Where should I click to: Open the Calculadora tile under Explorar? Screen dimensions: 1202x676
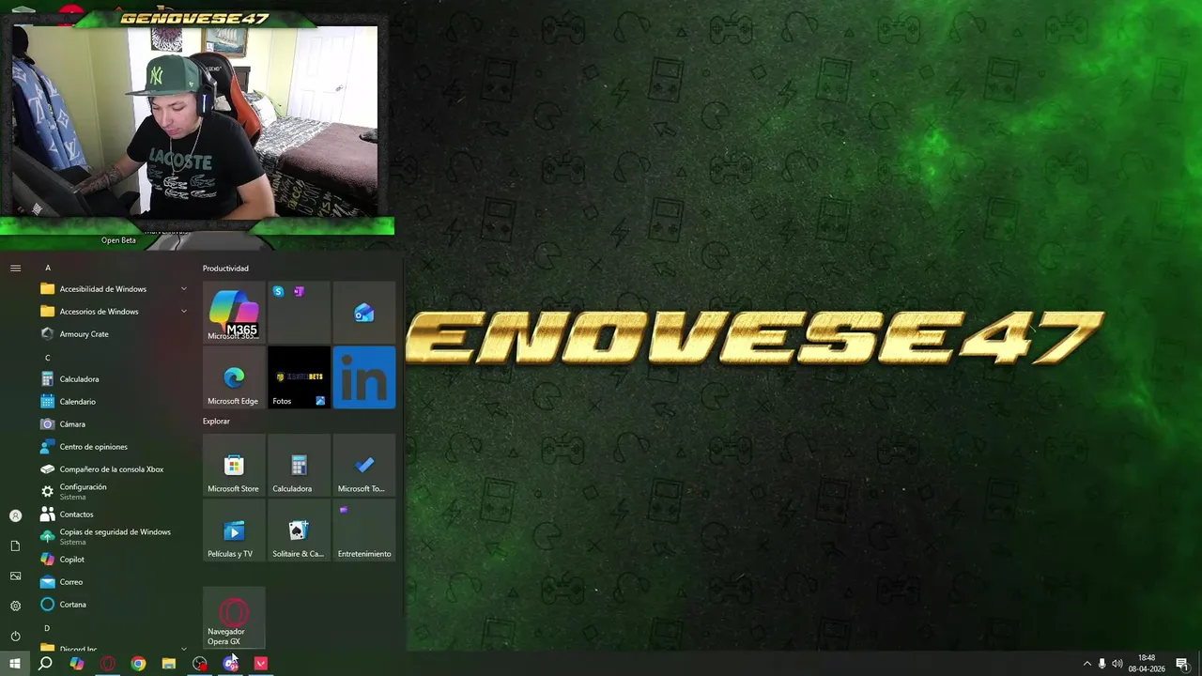tap(299, 465)
